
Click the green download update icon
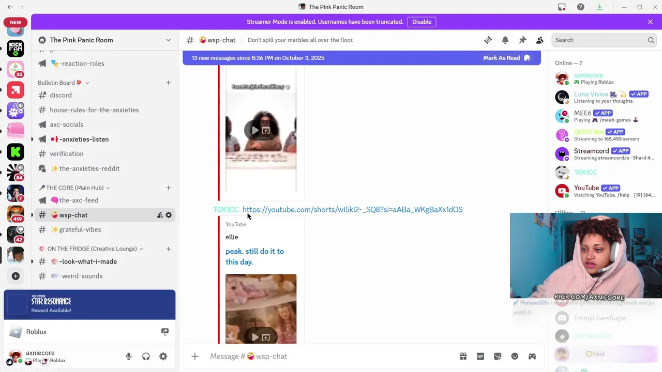pyautogui.click(x=599, y=7)
